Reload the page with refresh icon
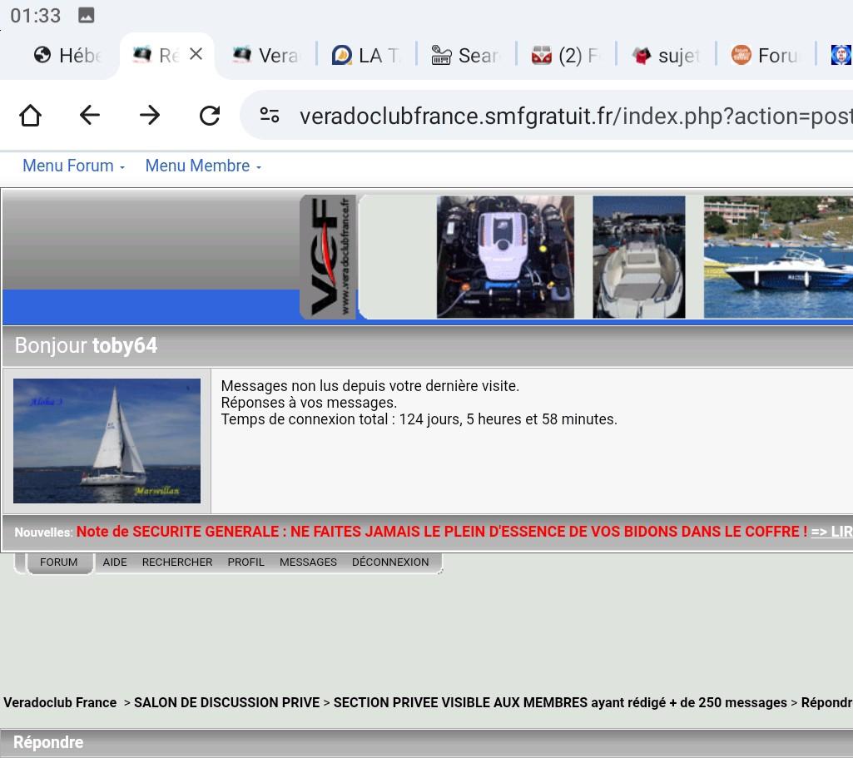Viewport: 853px width, 758px height. pos(210,116)
